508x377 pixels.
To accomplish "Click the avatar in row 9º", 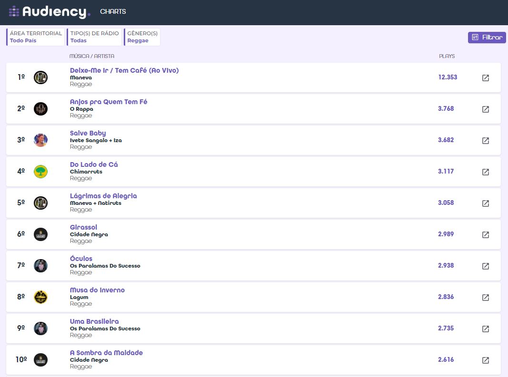I will click(x=41, y=329).
